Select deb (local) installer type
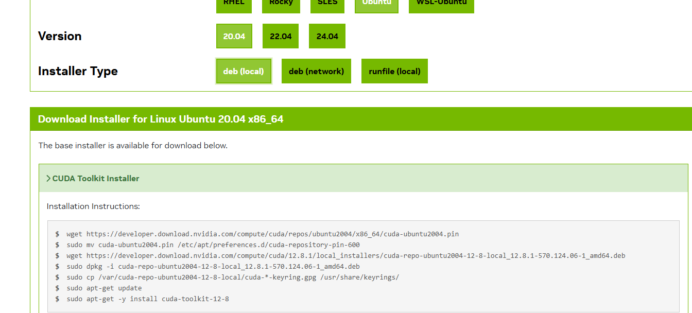Image resolution: width=692 pixels, height=313 pixels. tap(244, 71)
